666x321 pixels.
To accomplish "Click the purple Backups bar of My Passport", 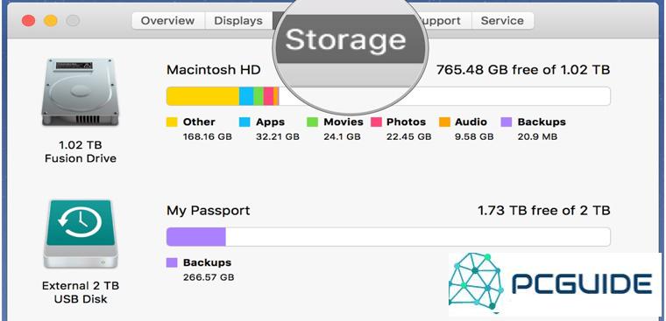I will click(x=195, y=237).
